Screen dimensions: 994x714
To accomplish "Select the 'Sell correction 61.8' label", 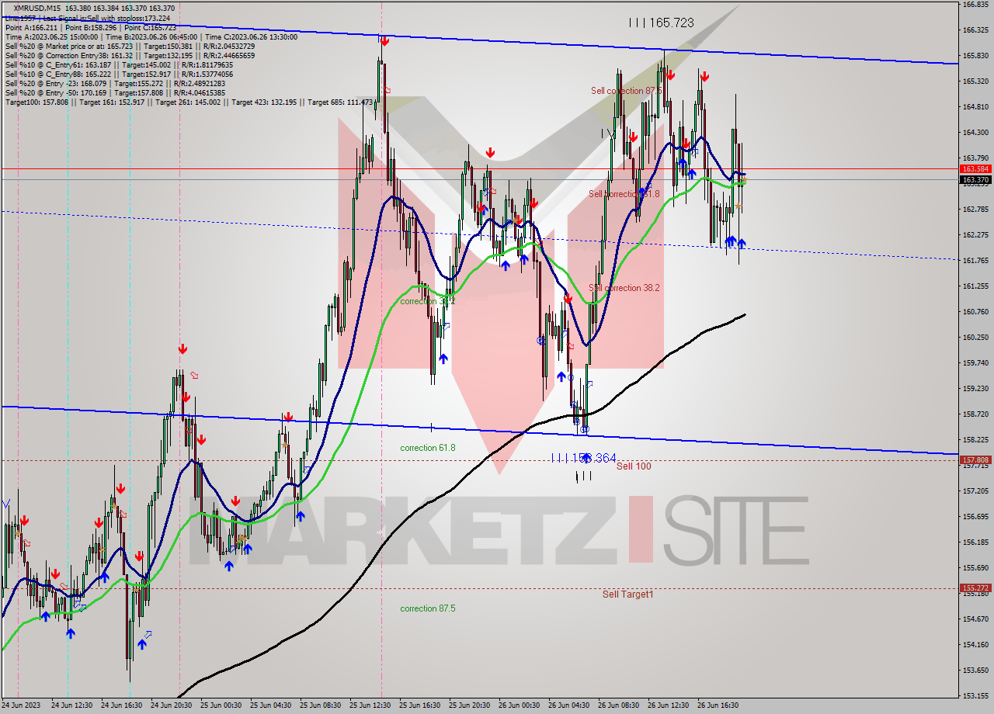I will [624, 194].
